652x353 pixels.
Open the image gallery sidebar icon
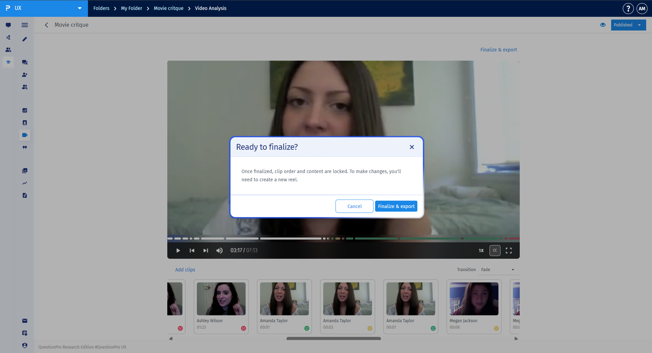tap(25, 171)
